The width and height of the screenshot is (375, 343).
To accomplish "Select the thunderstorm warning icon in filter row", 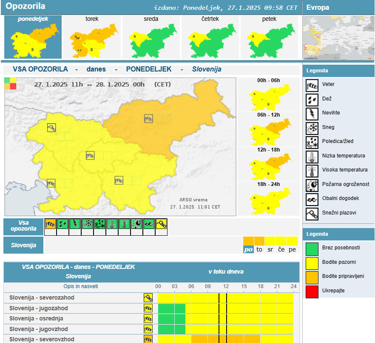I will 75,224.
